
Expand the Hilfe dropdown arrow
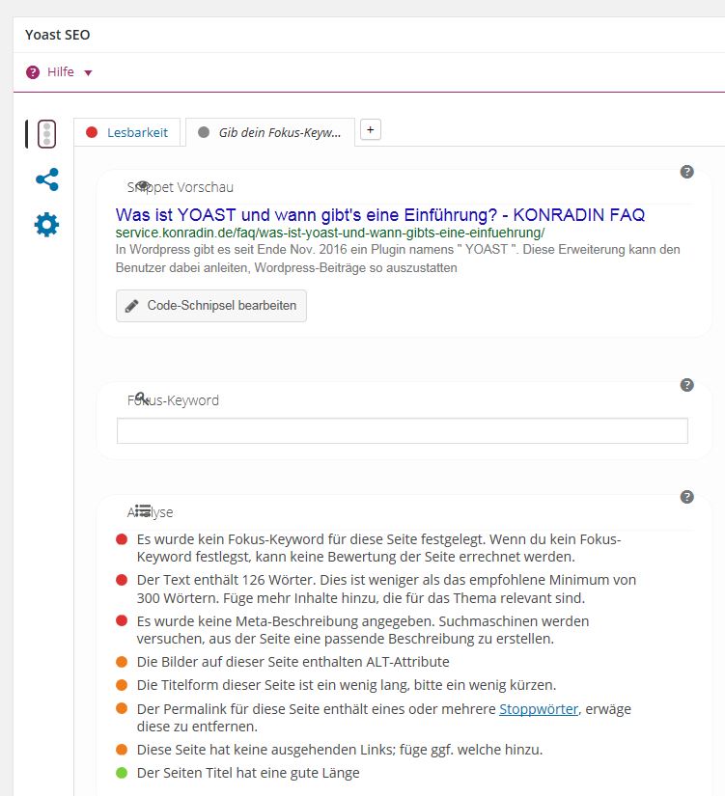(x=88, y=73)
